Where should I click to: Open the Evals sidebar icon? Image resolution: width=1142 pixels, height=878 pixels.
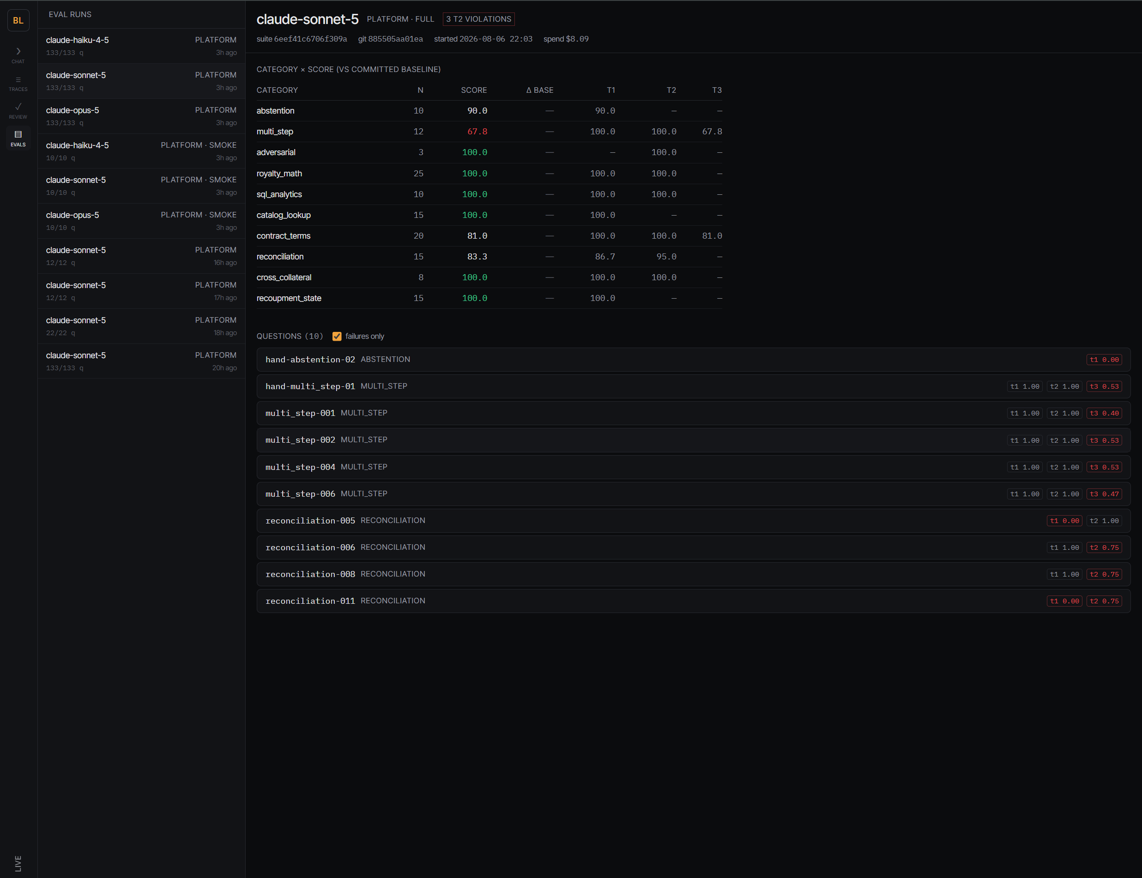[18, 138]
